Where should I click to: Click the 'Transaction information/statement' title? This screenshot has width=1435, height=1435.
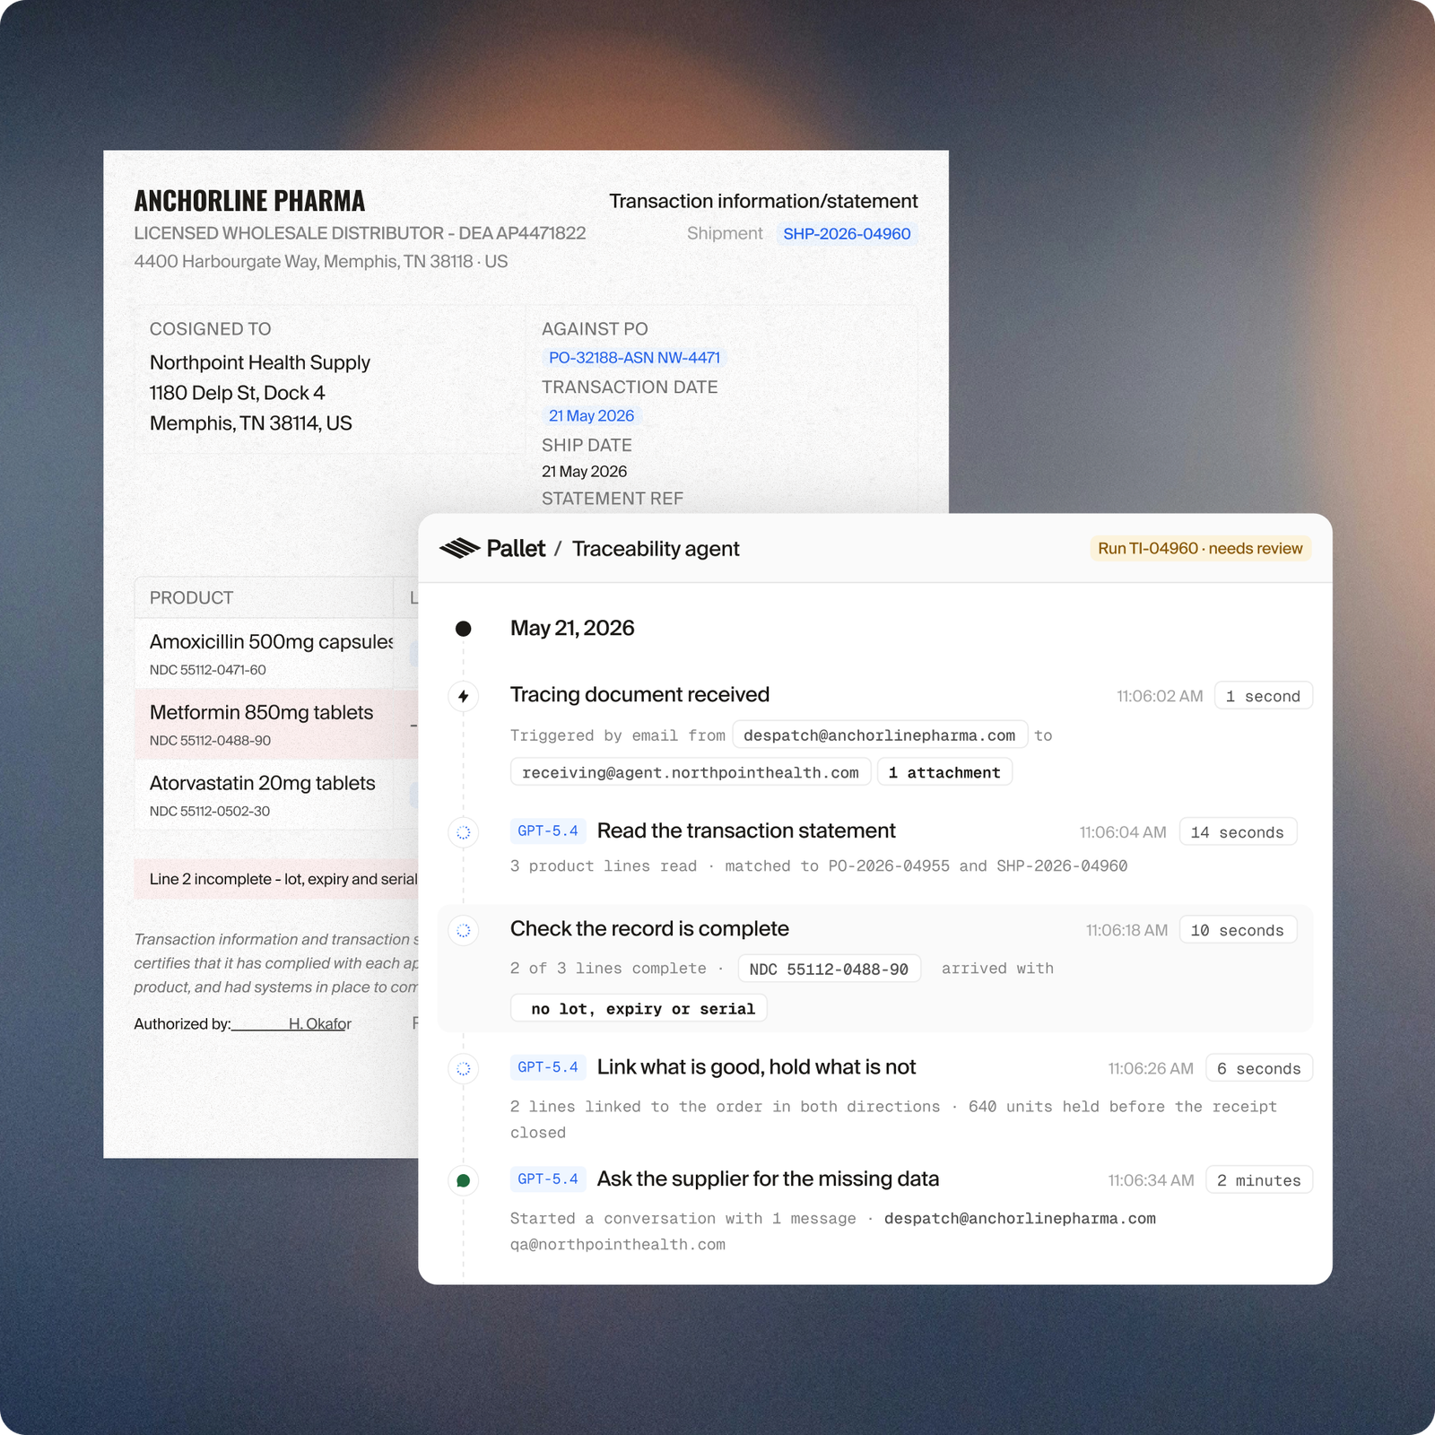click(x=763, y=201)
